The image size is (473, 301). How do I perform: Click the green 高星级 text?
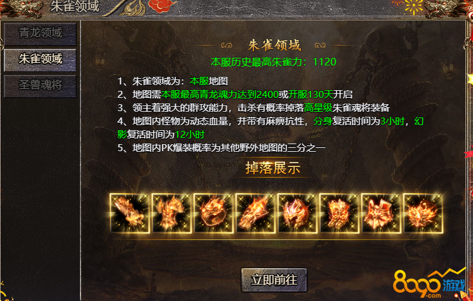pos(318,108)
